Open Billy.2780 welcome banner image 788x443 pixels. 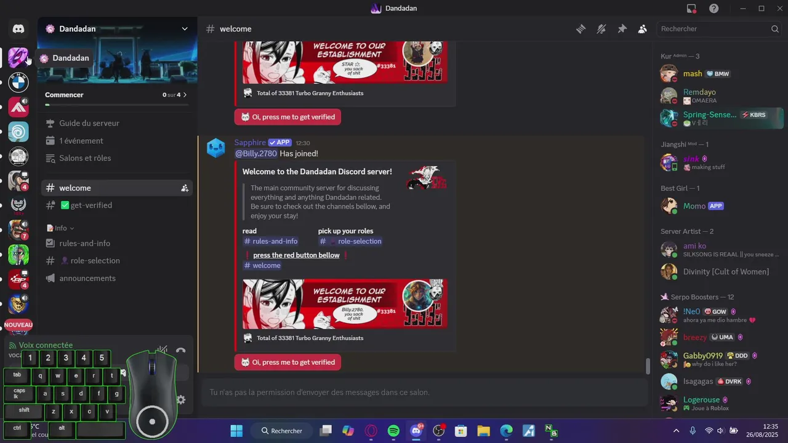click(x=345, y=304)
